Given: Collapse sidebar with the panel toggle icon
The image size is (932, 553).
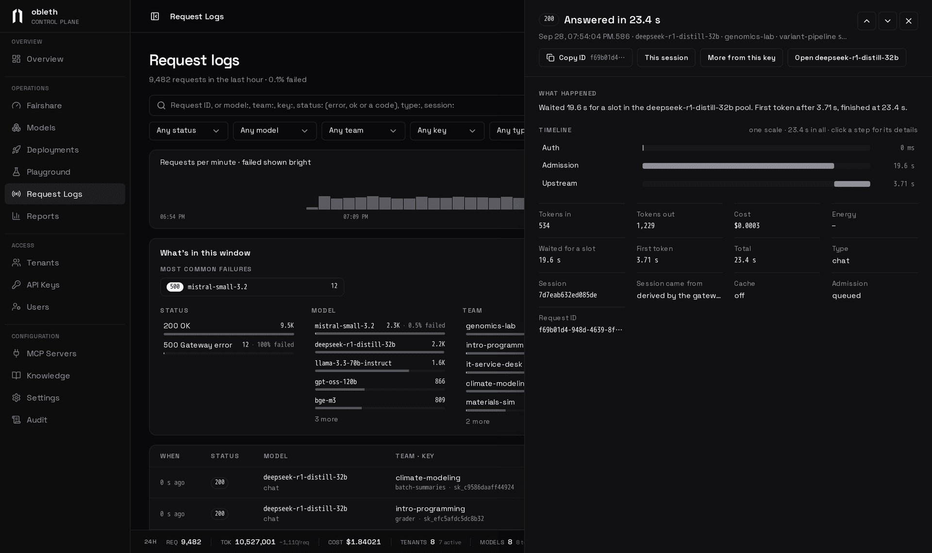Looking at the screenshot, I should tap(155, 16).
